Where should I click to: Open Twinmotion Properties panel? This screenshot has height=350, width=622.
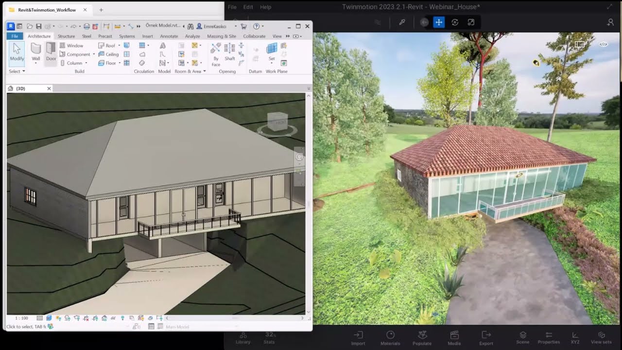click(x=549, y=338)
